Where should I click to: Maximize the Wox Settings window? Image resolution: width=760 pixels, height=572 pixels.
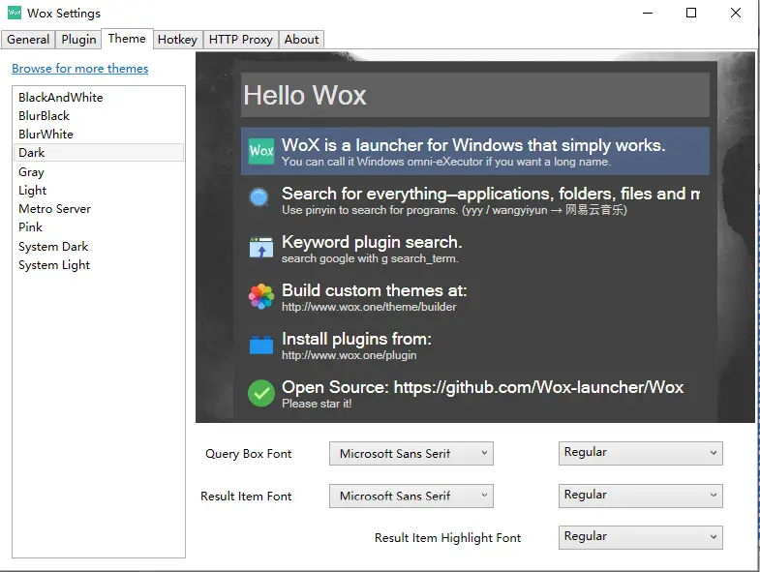[691, 13]
